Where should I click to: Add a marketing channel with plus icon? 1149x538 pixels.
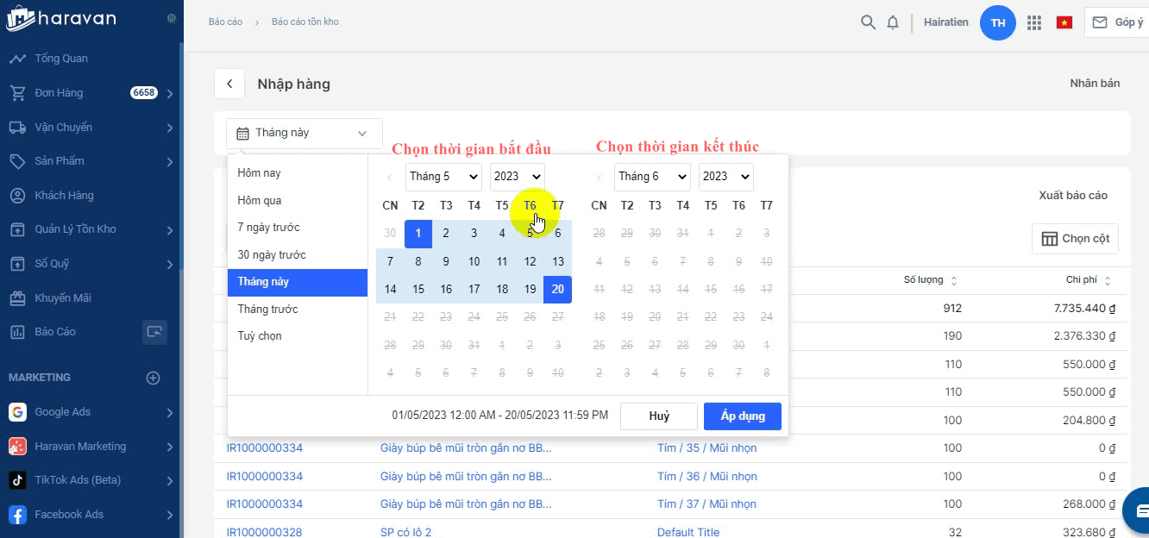(153, 378)
